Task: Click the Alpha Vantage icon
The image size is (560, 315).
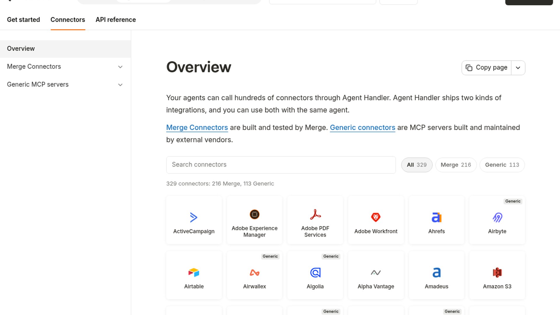Action: click(376, 272)
